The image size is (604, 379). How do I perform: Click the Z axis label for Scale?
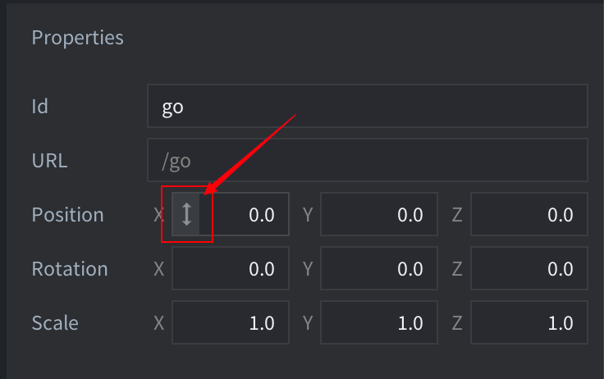click(x=457, y=323)
